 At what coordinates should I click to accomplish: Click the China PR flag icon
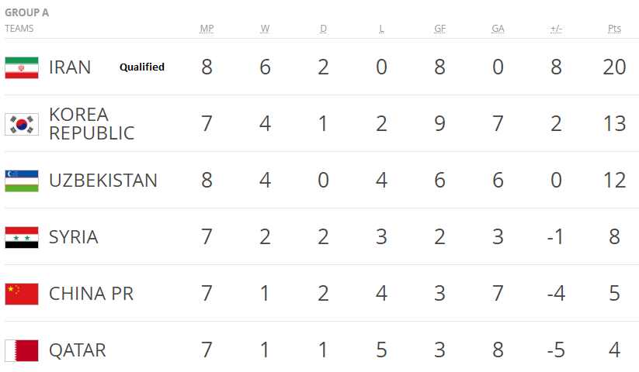coord(22,294)
